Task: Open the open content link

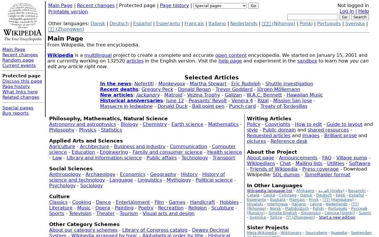Action: coord(231,55)
